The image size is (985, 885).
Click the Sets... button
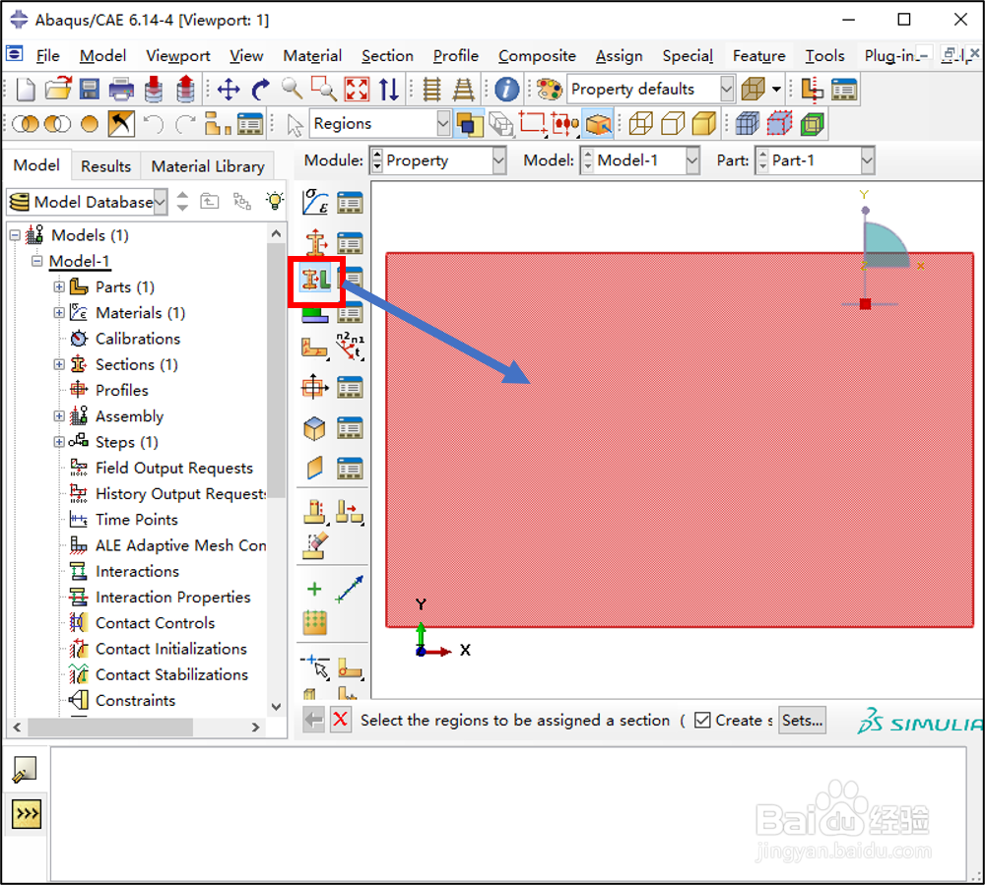click(x=802, y=720)
